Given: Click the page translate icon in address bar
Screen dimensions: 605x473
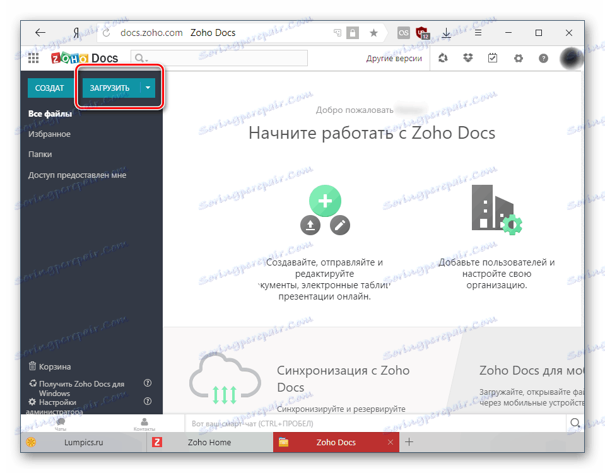Looking at the screenshot, I should (x=338, y=33).
